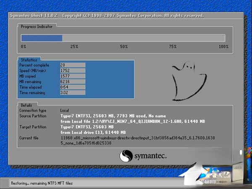Click the 25% progress scale mark
Image resolution: width=252 pixels, height=189 pixels.
(x=74, y=47)
